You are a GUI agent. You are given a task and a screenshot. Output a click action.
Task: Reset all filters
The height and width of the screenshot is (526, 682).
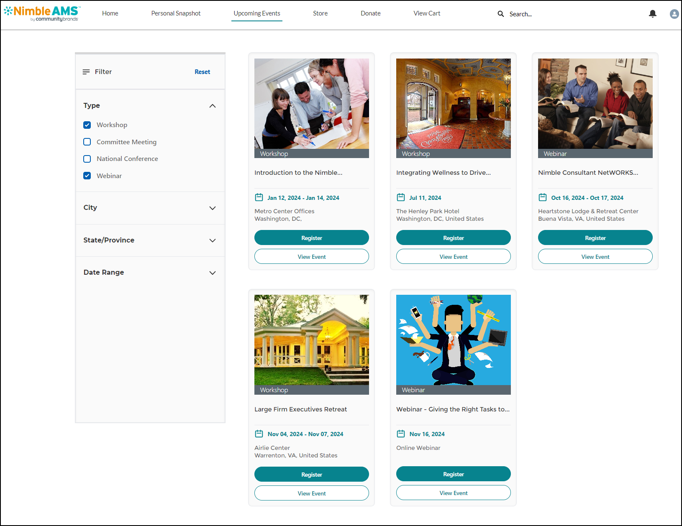point(202,72)
